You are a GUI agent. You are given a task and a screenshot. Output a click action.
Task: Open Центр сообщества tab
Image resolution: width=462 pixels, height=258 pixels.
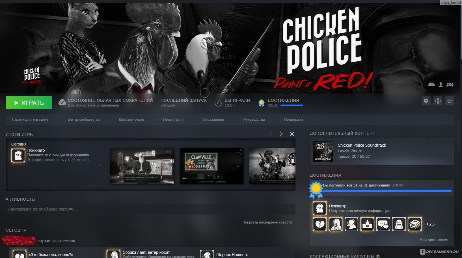coord(83,120)
